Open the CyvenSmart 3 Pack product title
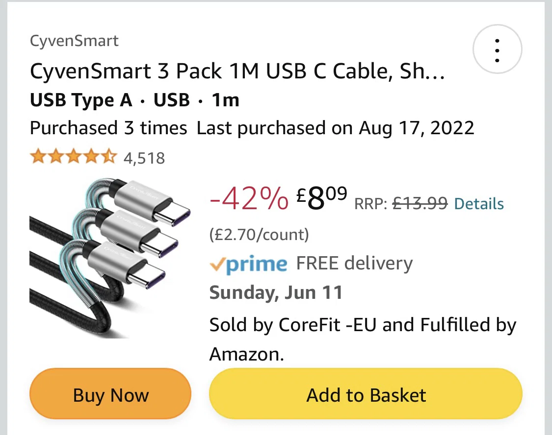 pos(237,72)
